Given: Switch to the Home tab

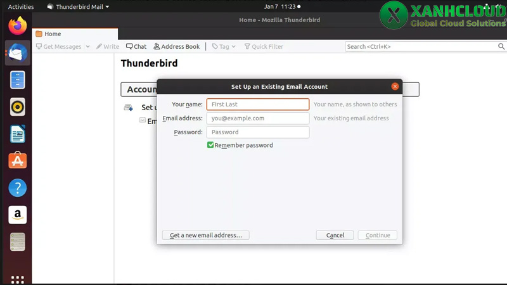Looking at the screenshot, I should [x=75, y=34].
